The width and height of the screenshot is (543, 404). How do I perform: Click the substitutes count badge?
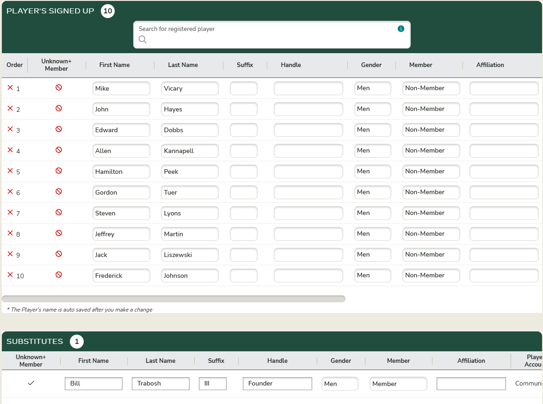(x=77, y=342)
